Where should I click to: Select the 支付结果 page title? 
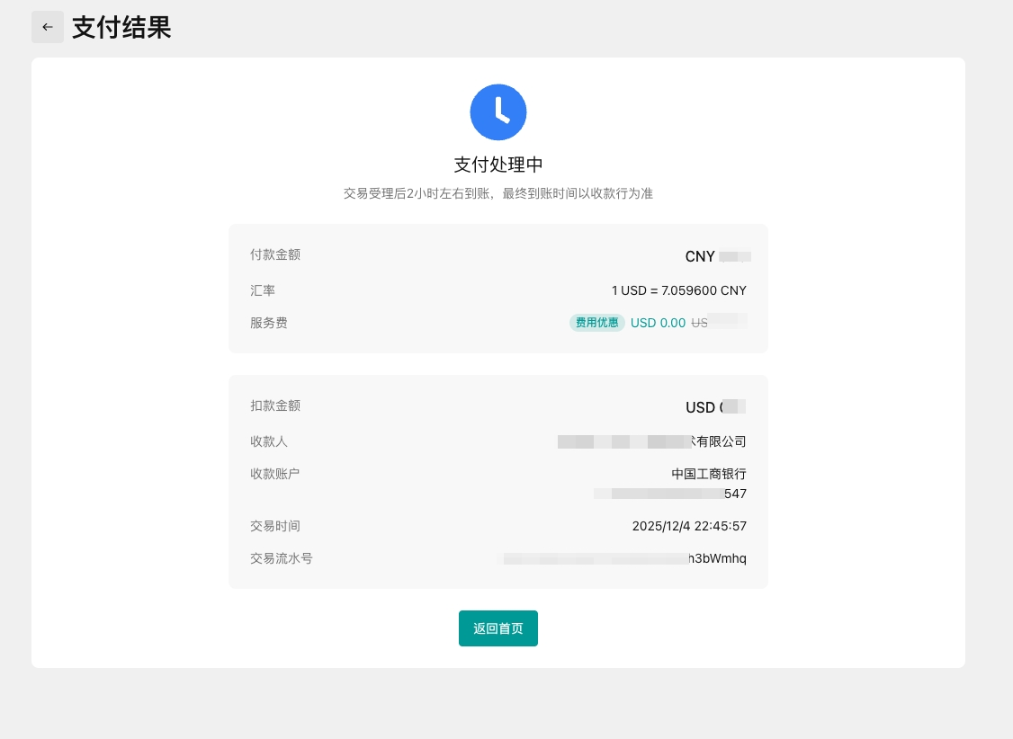[x=121, y=28]
